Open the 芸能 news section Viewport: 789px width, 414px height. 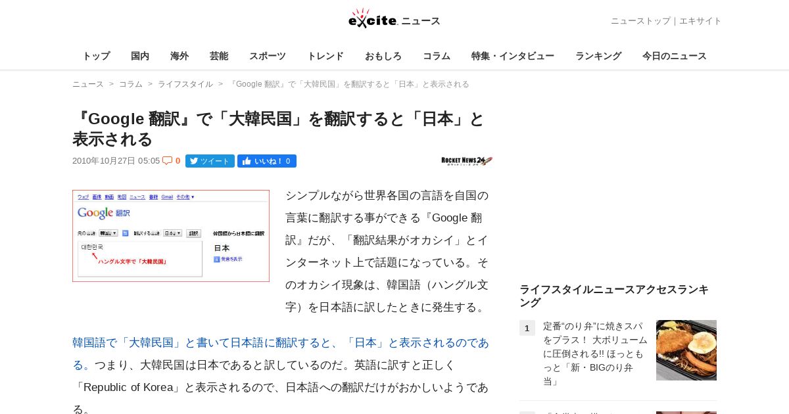coord(219,56)
